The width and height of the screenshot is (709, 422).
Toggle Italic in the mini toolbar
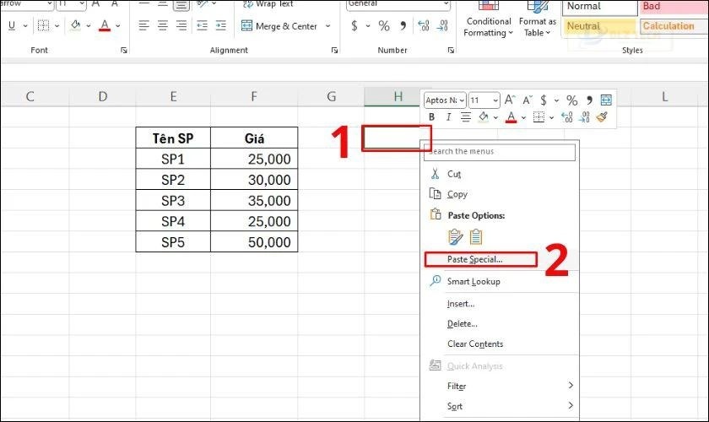[x=447, y=117]
